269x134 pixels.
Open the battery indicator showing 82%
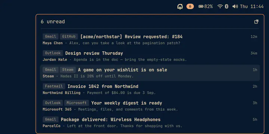click(205, 6)
